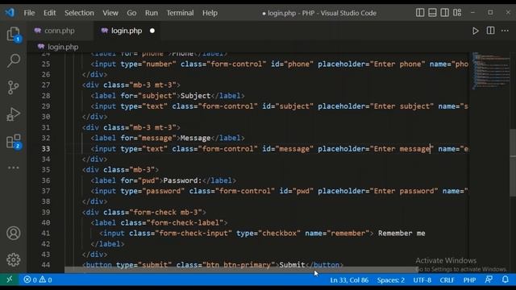
Task: Toggle secondary side bar layout icon
Action: (x=444, y=13)
